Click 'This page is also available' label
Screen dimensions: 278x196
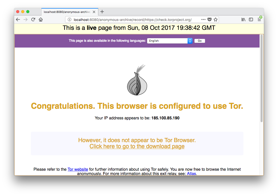(x=107, y=41)
